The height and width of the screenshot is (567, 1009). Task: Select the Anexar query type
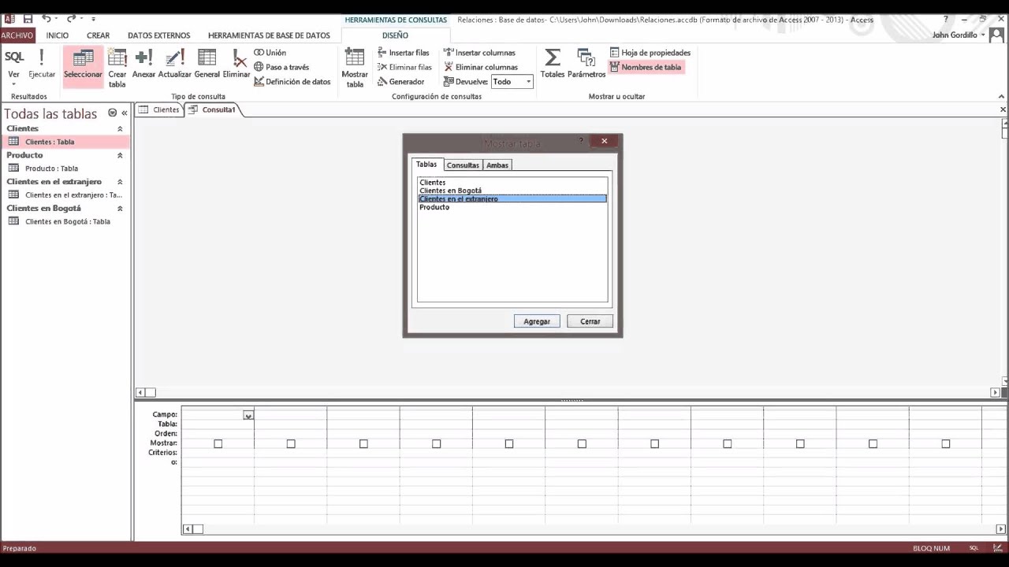point(143,64)
